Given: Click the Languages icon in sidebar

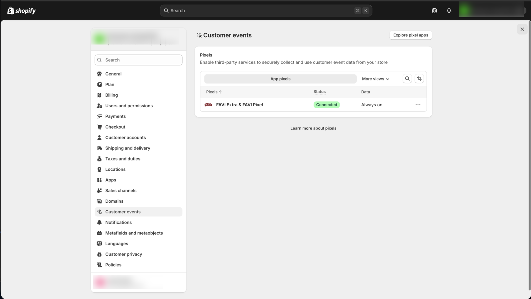Looking at the screenshot, I should (99, 244).
